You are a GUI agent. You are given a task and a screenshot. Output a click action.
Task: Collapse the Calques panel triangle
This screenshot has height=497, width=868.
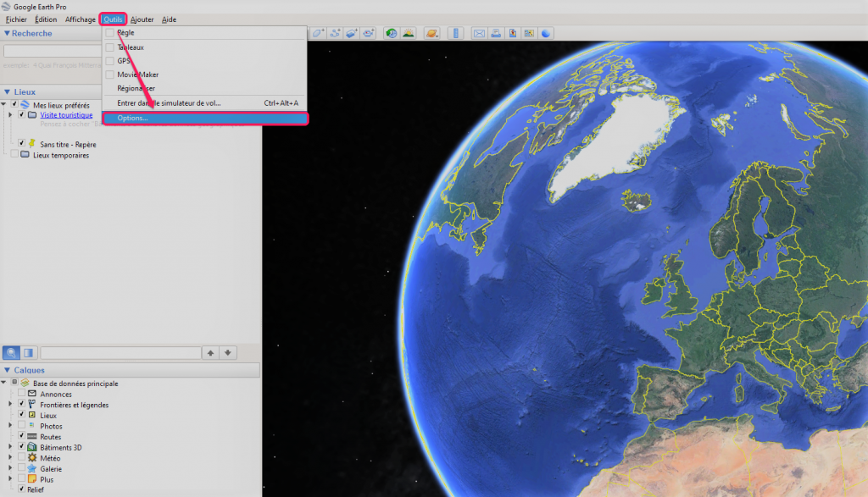[x=7, y=370]
